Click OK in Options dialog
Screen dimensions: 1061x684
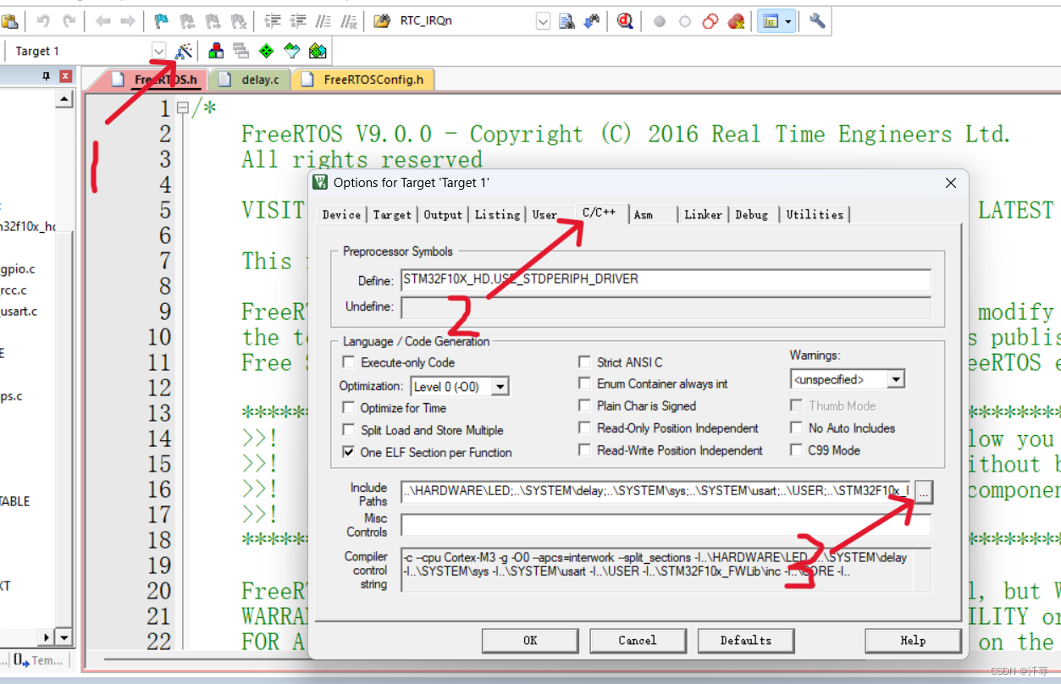tap(530, 641)
